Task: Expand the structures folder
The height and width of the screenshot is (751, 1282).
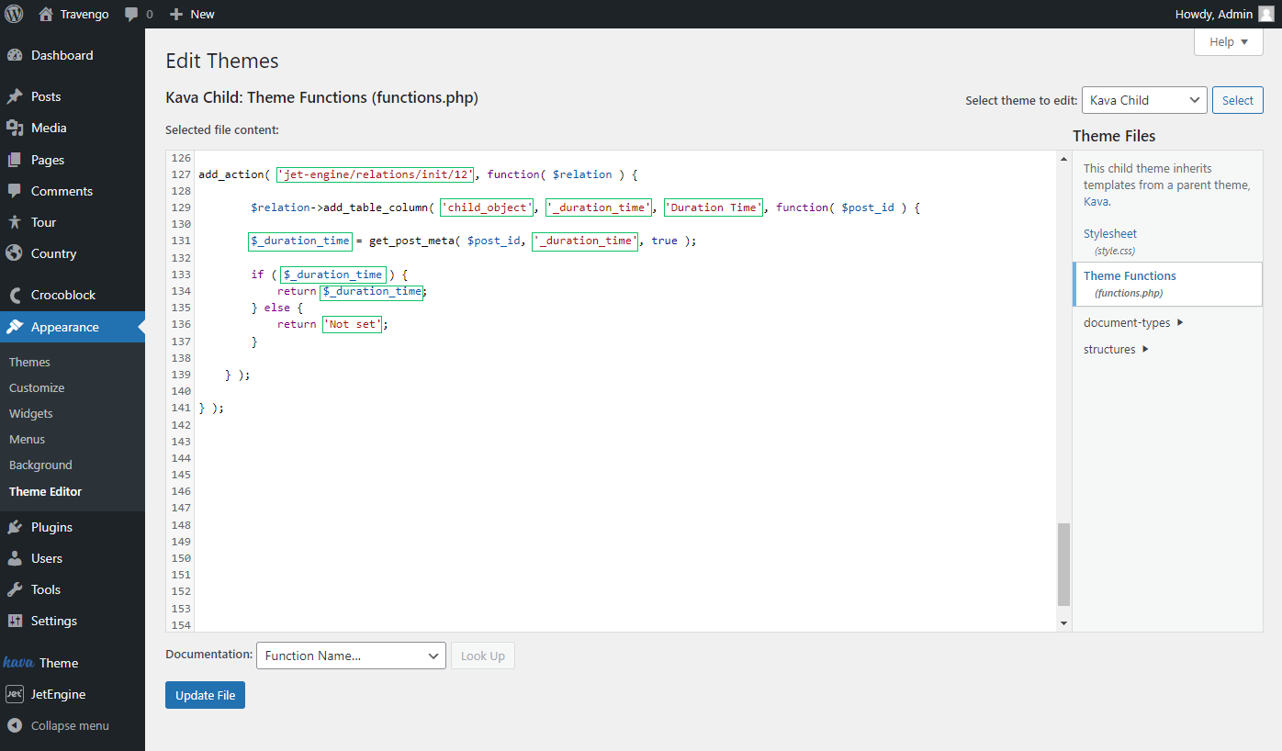Action: pyautogui.click(x=1116, y=349)
